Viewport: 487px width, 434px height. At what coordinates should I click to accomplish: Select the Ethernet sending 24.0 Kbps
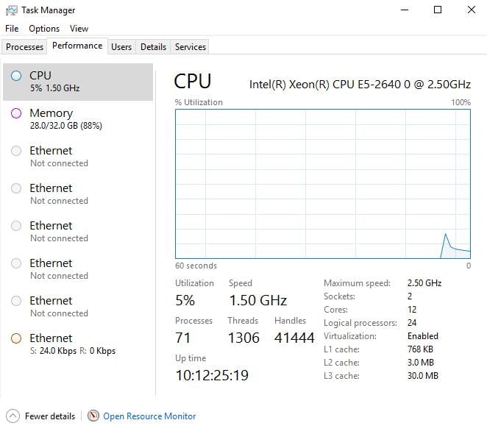78,344
